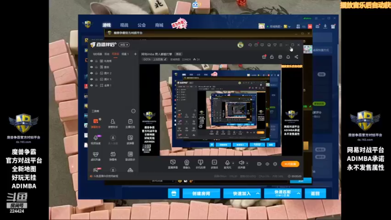The image size is (391, 220).
Task: Switch to 公会 tab in platform window
Action: tap(141, 25)
